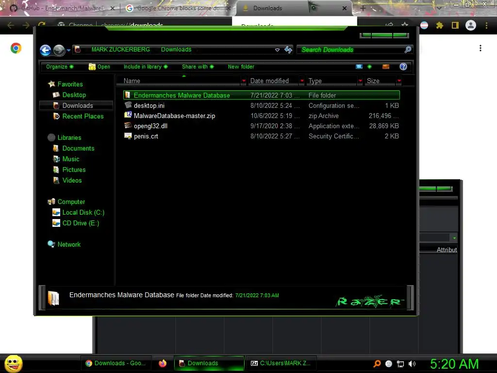
Task: Click the 5:20 AM taskbar clock
Action: click(x=454, y=364)
